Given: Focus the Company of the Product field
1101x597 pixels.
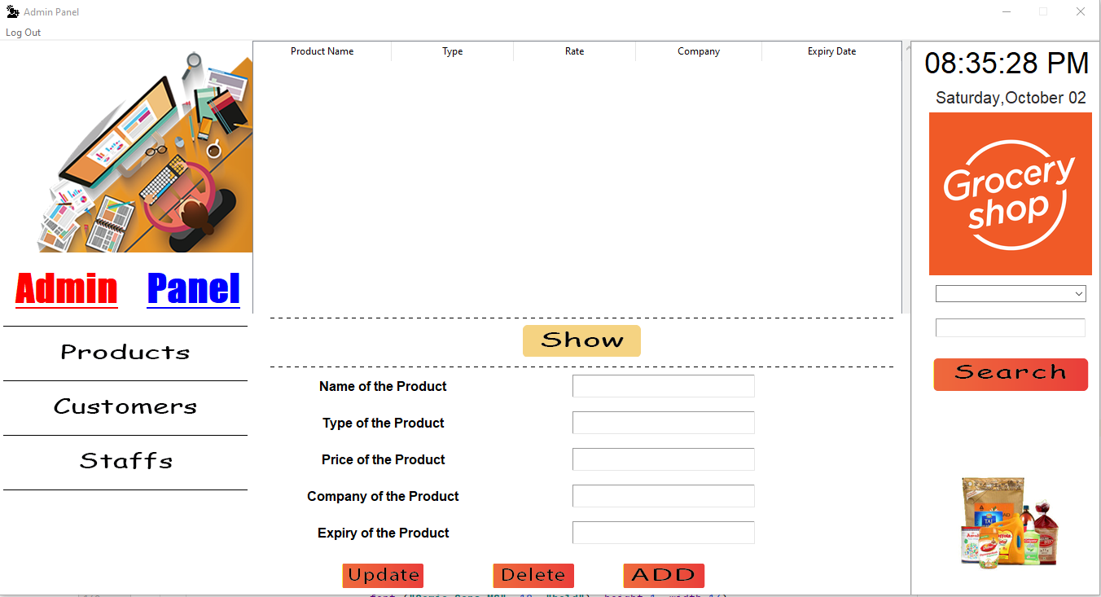Looking at the screenshot, I should click(664, 496).
